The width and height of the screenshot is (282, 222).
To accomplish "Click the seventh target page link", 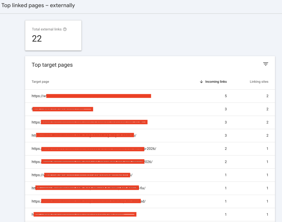I will click(82, 175).
